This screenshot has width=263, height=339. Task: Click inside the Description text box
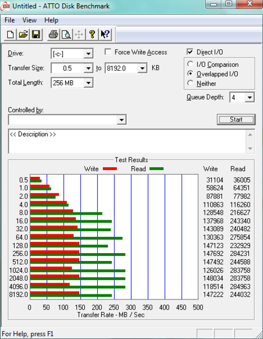tap(127, 141)
